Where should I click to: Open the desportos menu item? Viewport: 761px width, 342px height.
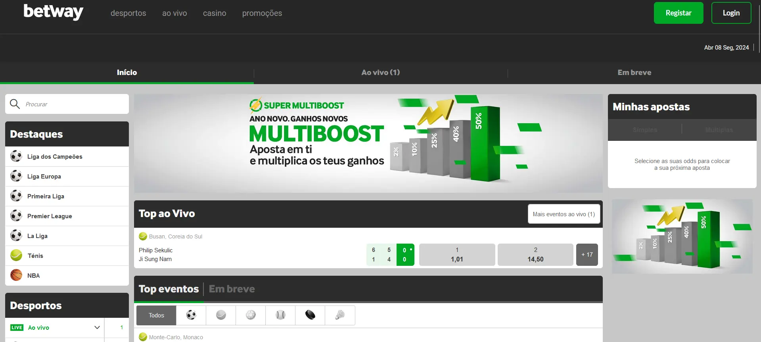pyautogui.click(x=128, y=13)
